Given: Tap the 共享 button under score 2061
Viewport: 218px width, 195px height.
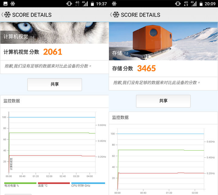Looking at the screenshot, I should pyautogui.click(x=54, y=84).
